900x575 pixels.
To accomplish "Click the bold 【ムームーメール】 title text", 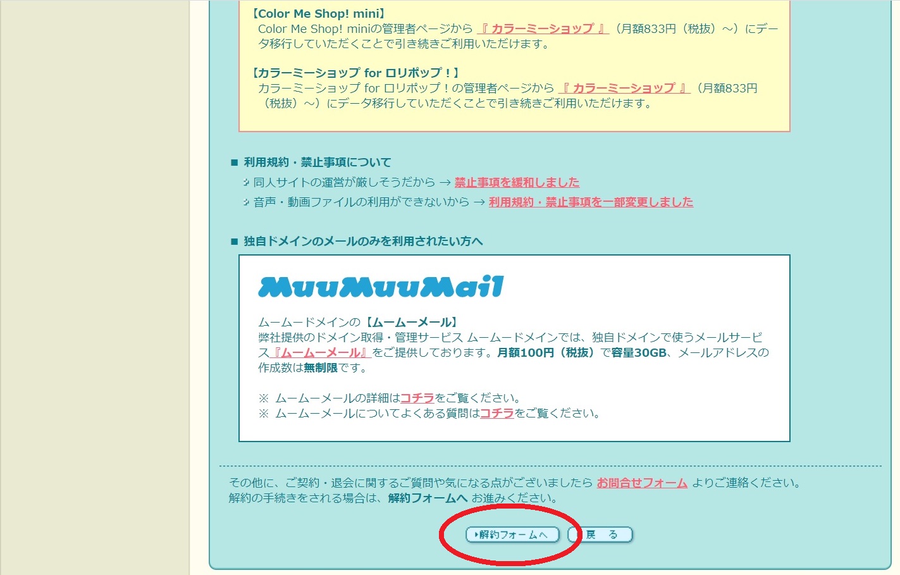I will coord(412,323).
